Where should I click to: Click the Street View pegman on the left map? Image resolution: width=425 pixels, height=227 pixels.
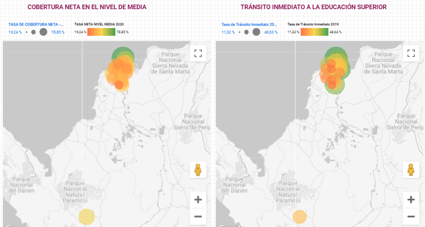[x=198, y=170]
